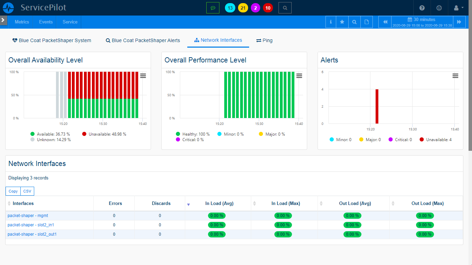Expand the left sidebar chevron
Image resolution: width=472 pixels, height=265 pixels.
(x=3, y=20)
